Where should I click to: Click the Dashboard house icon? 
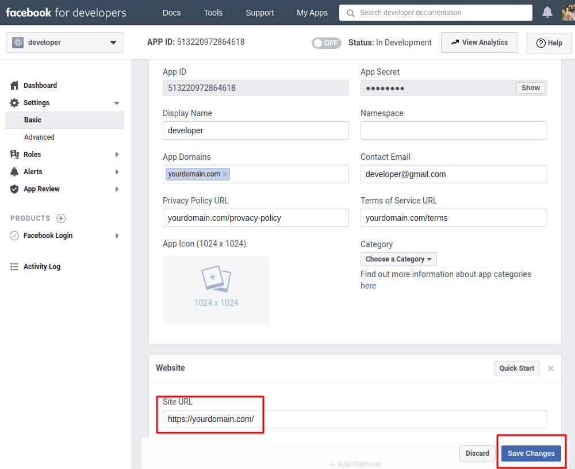[14, 86]
